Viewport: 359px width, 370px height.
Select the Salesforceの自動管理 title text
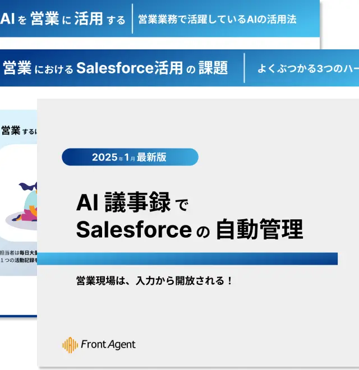click(x=189, y=229)
